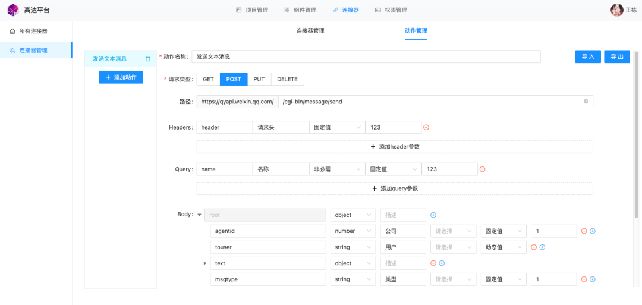Image resolution: width=642 pixels, height=305 pixels.
Task: Open the agentid type dropdown showing number
Action: coord(353,231)
